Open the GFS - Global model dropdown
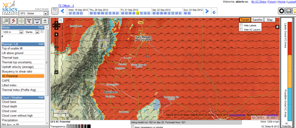 point(34,13)
